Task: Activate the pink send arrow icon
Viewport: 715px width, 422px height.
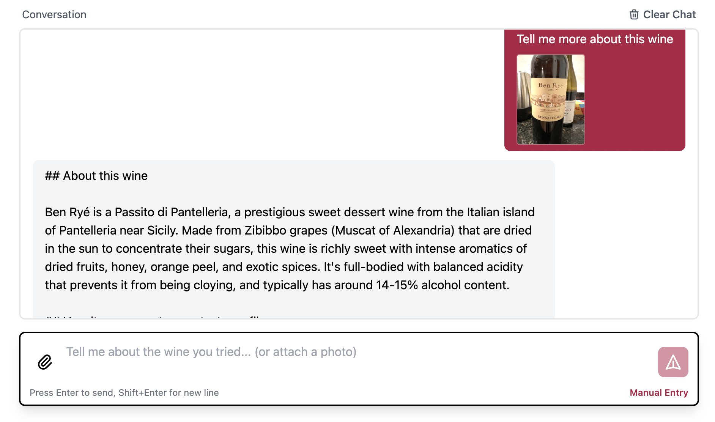Action: point(672,362)
